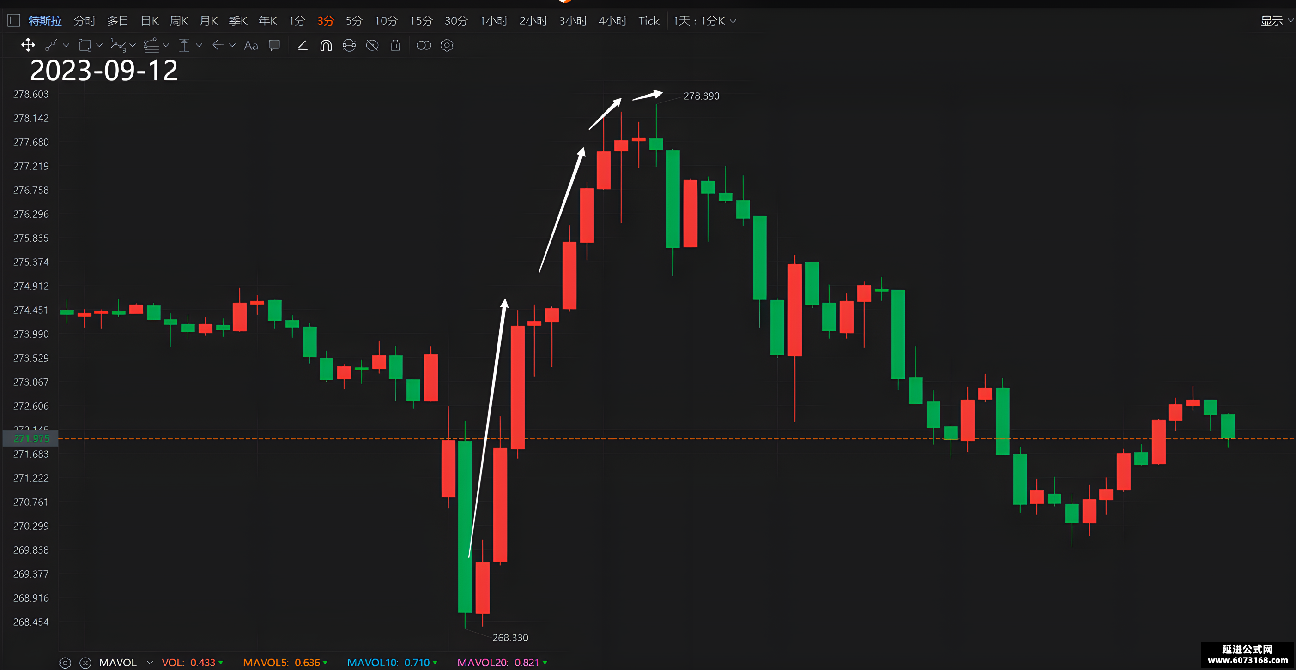Open the 1天:1分K period dropdown
1296x670 pixels.
(704, 21)
